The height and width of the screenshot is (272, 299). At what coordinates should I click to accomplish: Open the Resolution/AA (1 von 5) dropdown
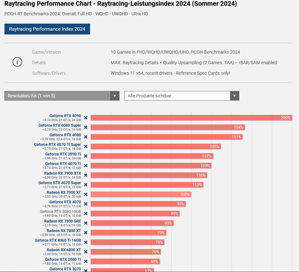[62, 96]
